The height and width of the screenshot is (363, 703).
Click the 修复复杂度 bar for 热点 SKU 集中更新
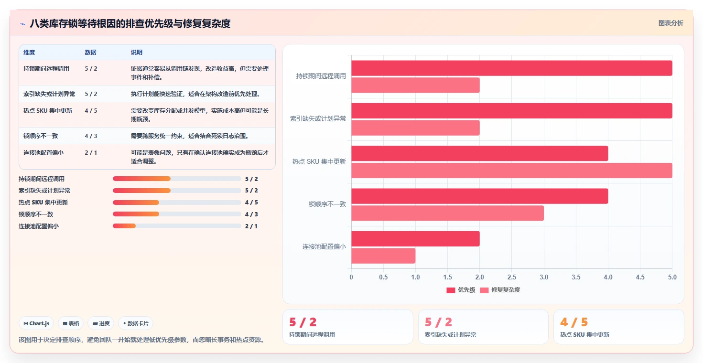click(512, 171)
